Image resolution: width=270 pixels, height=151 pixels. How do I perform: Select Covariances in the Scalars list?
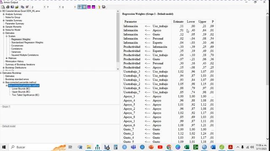(x=17, y=46)
